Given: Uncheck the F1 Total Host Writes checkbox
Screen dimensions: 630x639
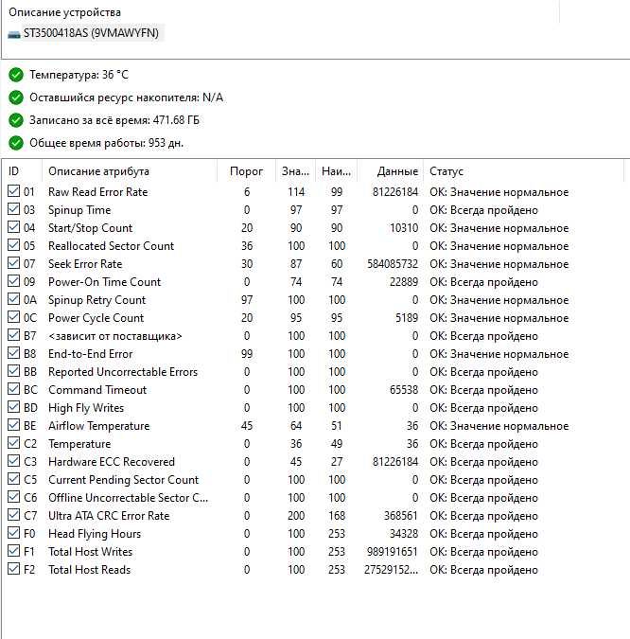Looking at the screenshot, I should coord(13,551).
